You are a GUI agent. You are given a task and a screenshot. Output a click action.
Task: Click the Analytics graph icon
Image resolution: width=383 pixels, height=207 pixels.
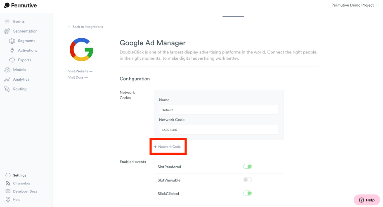(7, 79)
